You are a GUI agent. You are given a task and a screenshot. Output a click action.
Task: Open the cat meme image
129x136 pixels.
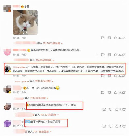tap(25, 22)
